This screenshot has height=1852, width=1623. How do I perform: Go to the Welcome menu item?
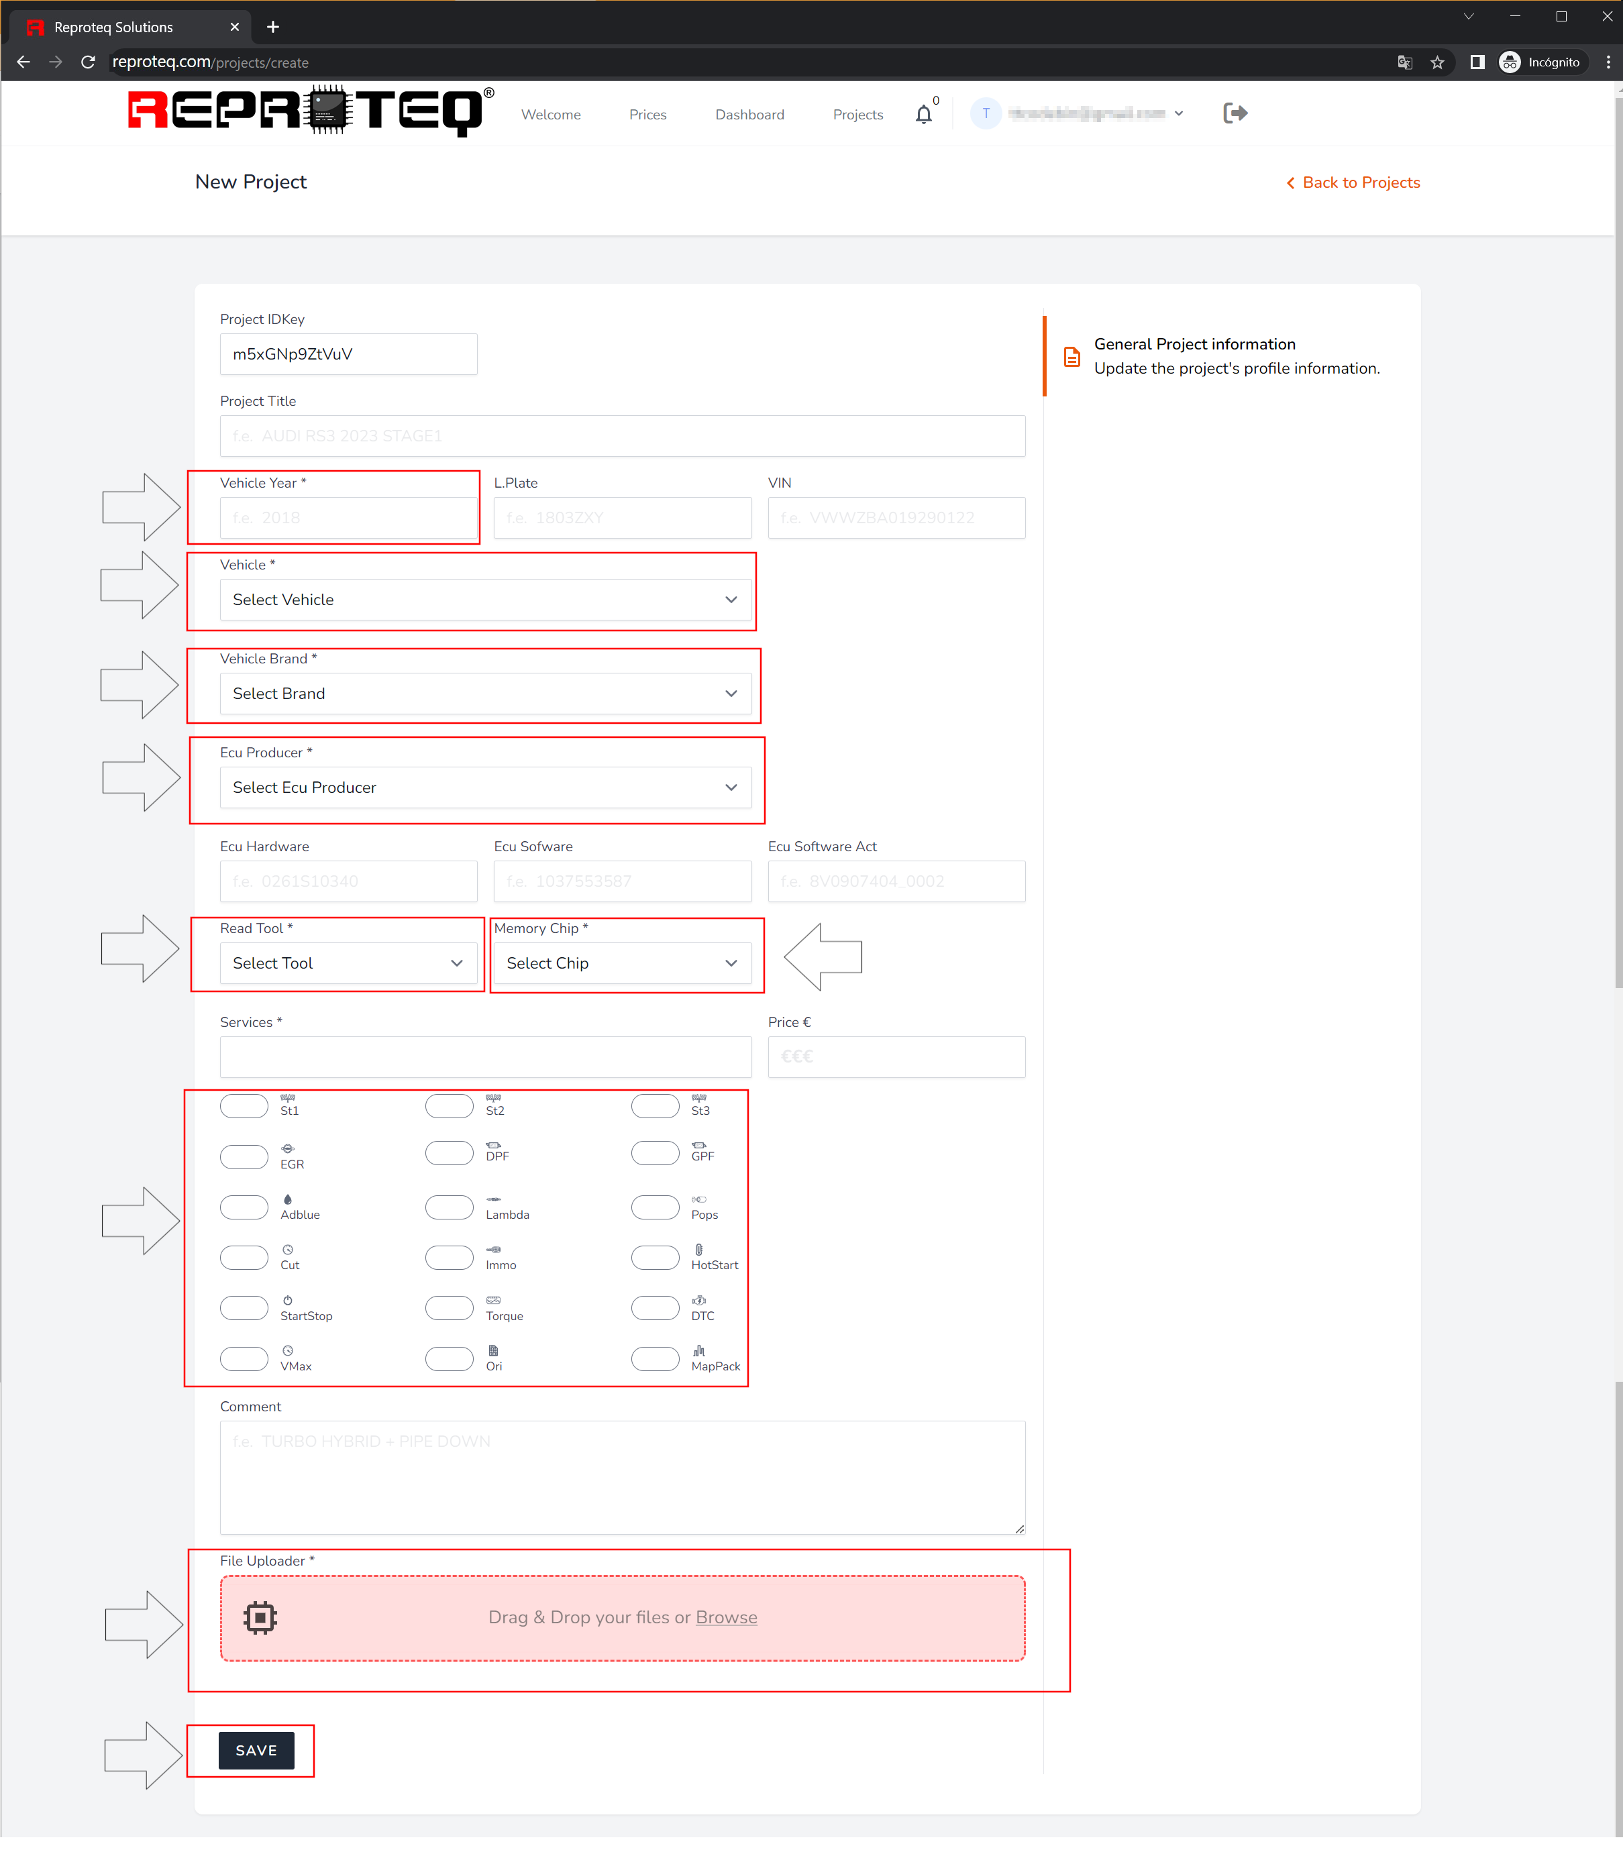tap(551, 114)
